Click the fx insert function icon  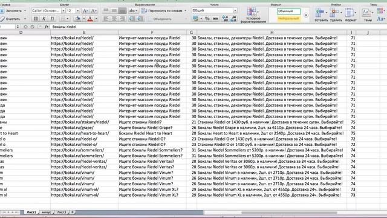pos(47,27)
